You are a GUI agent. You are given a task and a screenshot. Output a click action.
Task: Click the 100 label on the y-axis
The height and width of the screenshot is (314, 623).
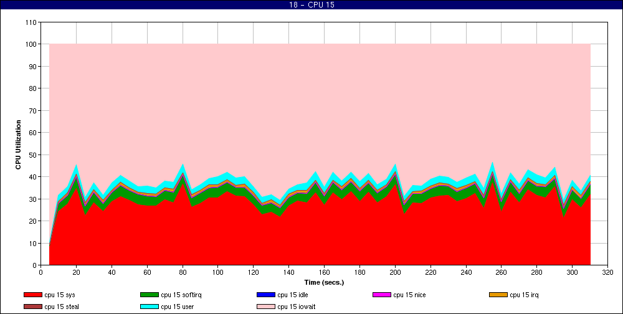point(32,44)
